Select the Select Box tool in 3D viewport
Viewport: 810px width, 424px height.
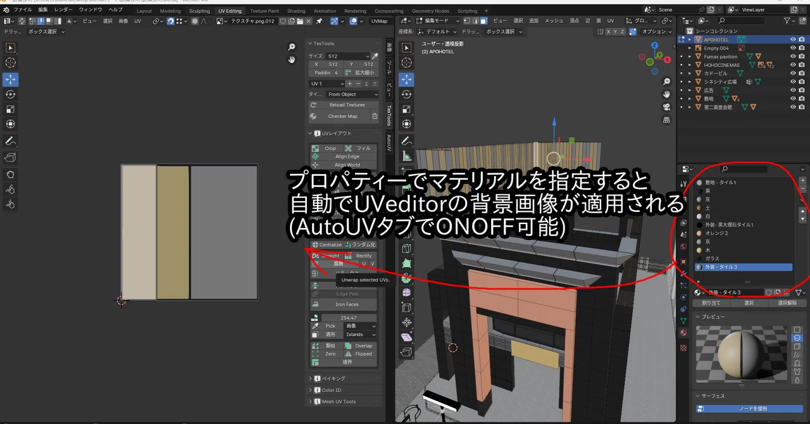click(x=407, y=47)
